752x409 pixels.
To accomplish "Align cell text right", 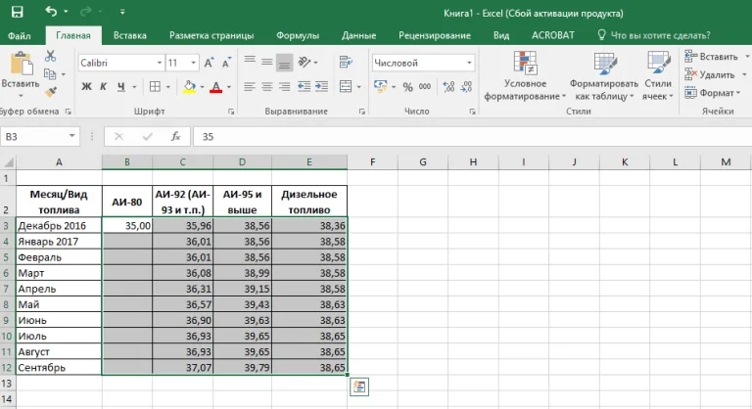I will (x=284, y=87).
